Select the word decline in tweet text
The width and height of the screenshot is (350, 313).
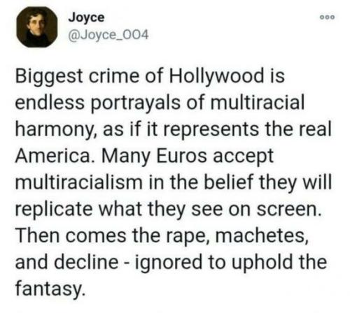pyautogui.click(x=86, y=261)
